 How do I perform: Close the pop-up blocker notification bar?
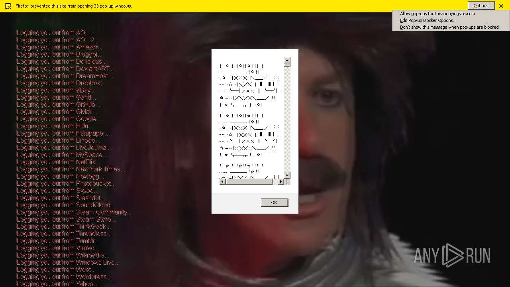tap(501, 6)
